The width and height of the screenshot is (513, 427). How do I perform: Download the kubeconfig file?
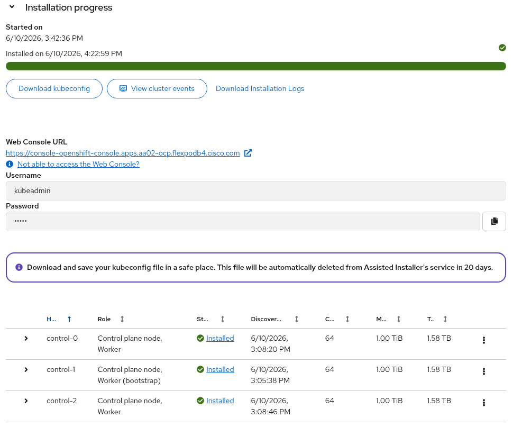click(x=54, y=89)
